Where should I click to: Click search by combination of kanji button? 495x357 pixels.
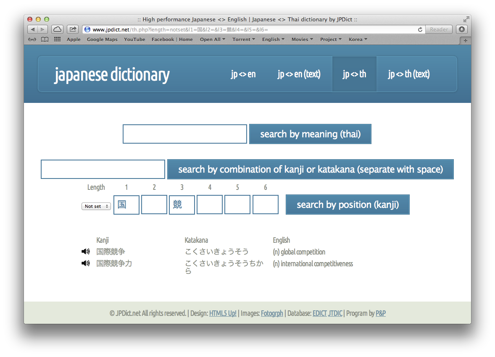311,169
